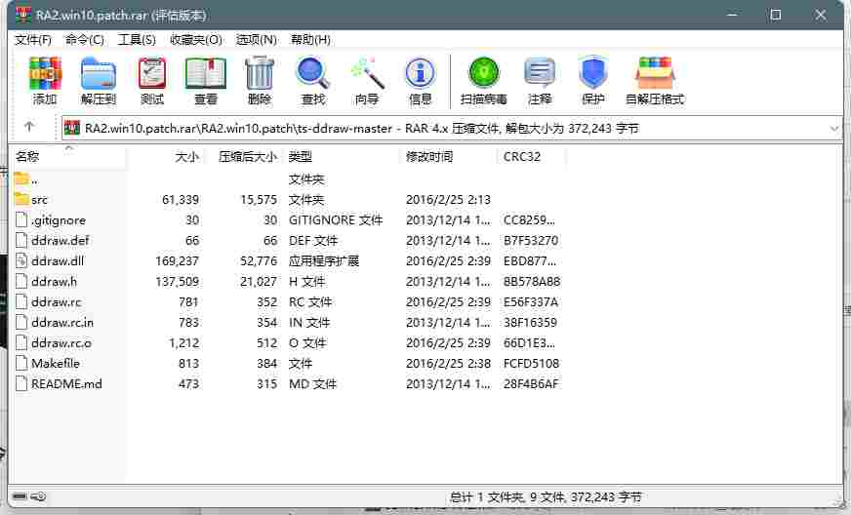851x515 pixels.
Task: Select the ddraw.rc.in file name
Action: click(62, 322)
